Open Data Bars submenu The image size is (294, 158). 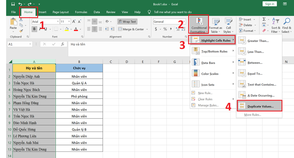tap(213, 63)
